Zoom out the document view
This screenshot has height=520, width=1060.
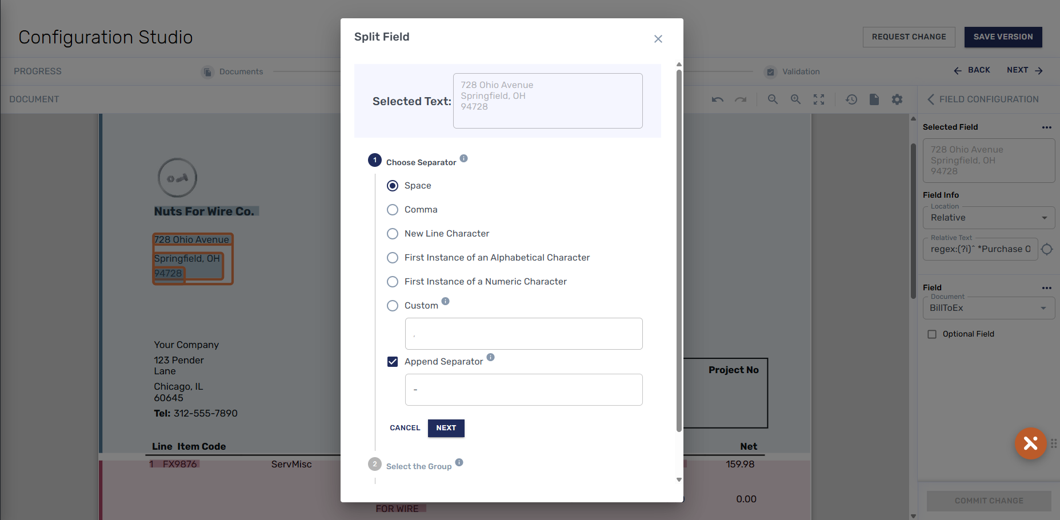click(773, 99)
